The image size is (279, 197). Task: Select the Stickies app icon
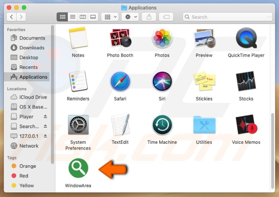pos(204,81)
